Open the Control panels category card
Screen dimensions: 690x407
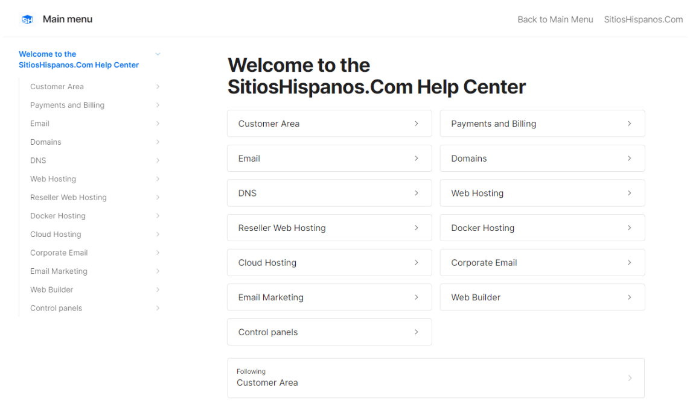coord(330,332)
